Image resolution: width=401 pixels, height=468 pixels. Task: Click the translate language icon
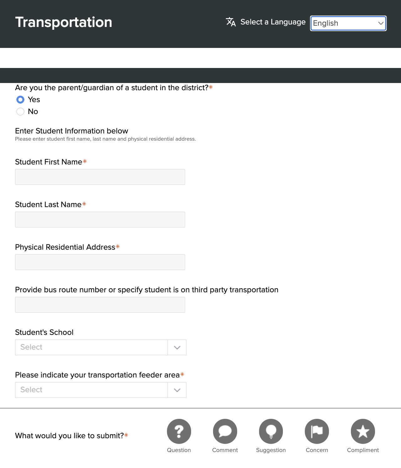click(x=231, y=22)
